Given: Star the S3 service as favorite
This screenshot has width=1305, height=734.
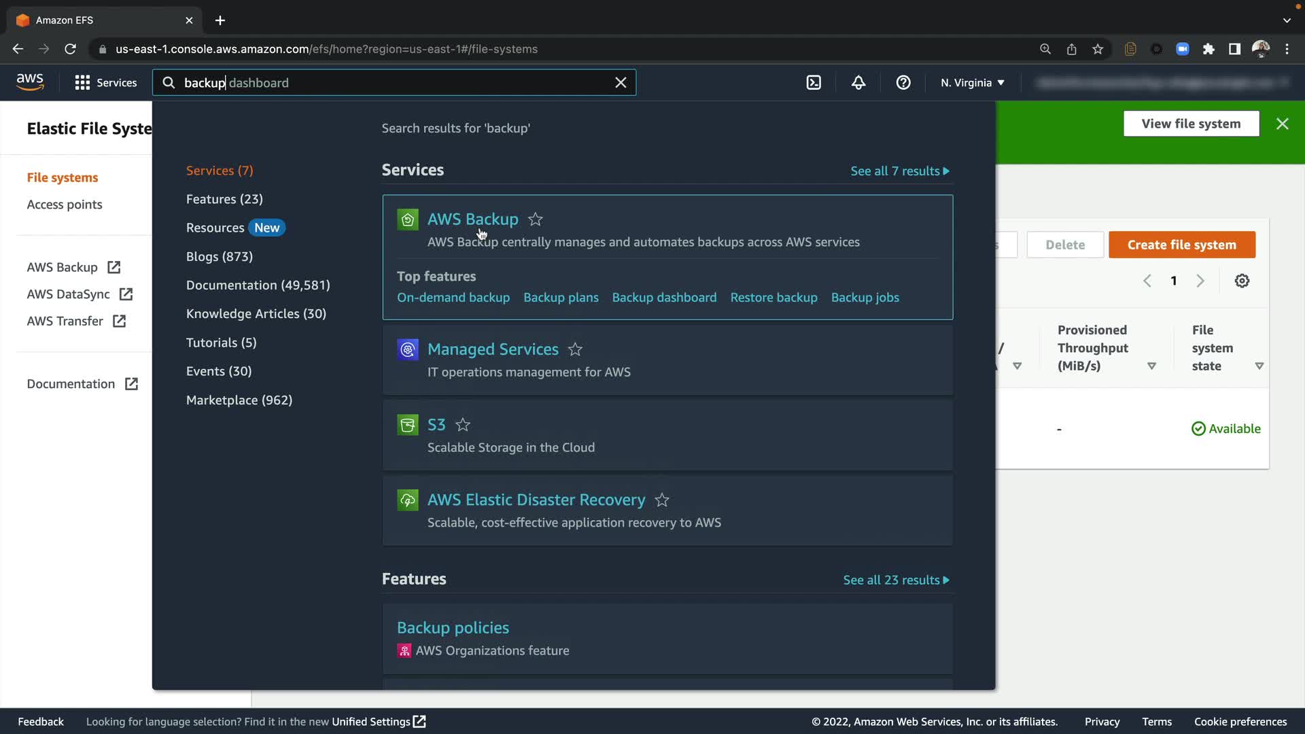Looking at the screenshot, I should pyautogui.click(x=463, y=425).
